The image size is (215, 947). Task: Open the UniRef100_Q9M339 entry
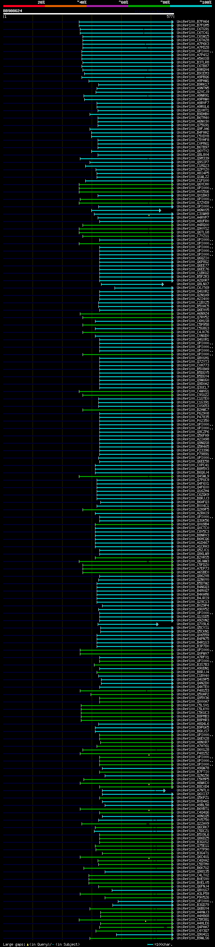click(x=192, y=159)
